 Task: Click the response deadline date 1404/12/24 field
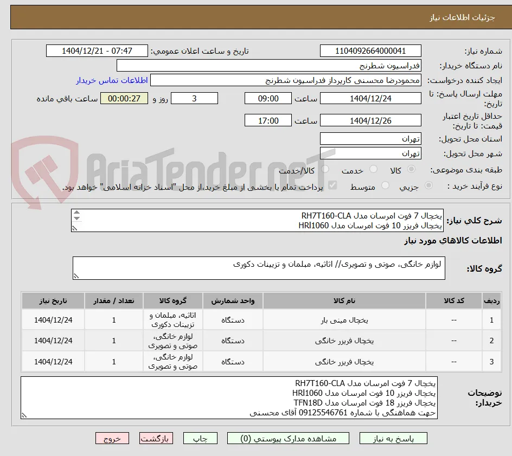pyautogui.click(x=370, y=98)
